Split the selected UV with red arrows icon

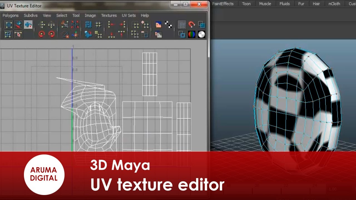tap(75, 25)
